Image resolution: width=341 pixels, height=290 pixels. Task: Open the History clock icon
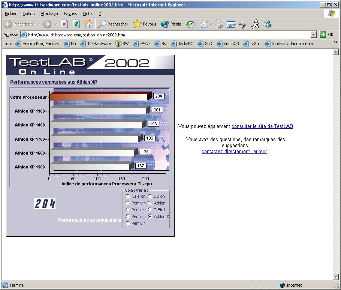190,24
